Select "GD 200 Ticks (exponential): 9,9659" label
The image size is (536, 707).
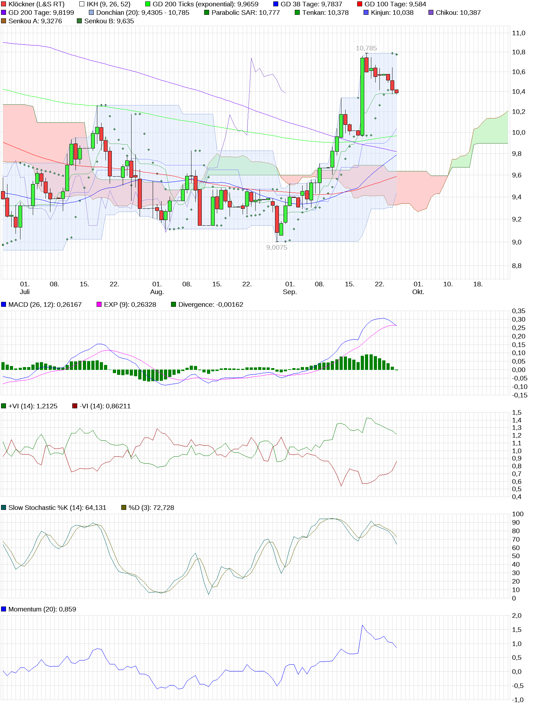point(206,4)
